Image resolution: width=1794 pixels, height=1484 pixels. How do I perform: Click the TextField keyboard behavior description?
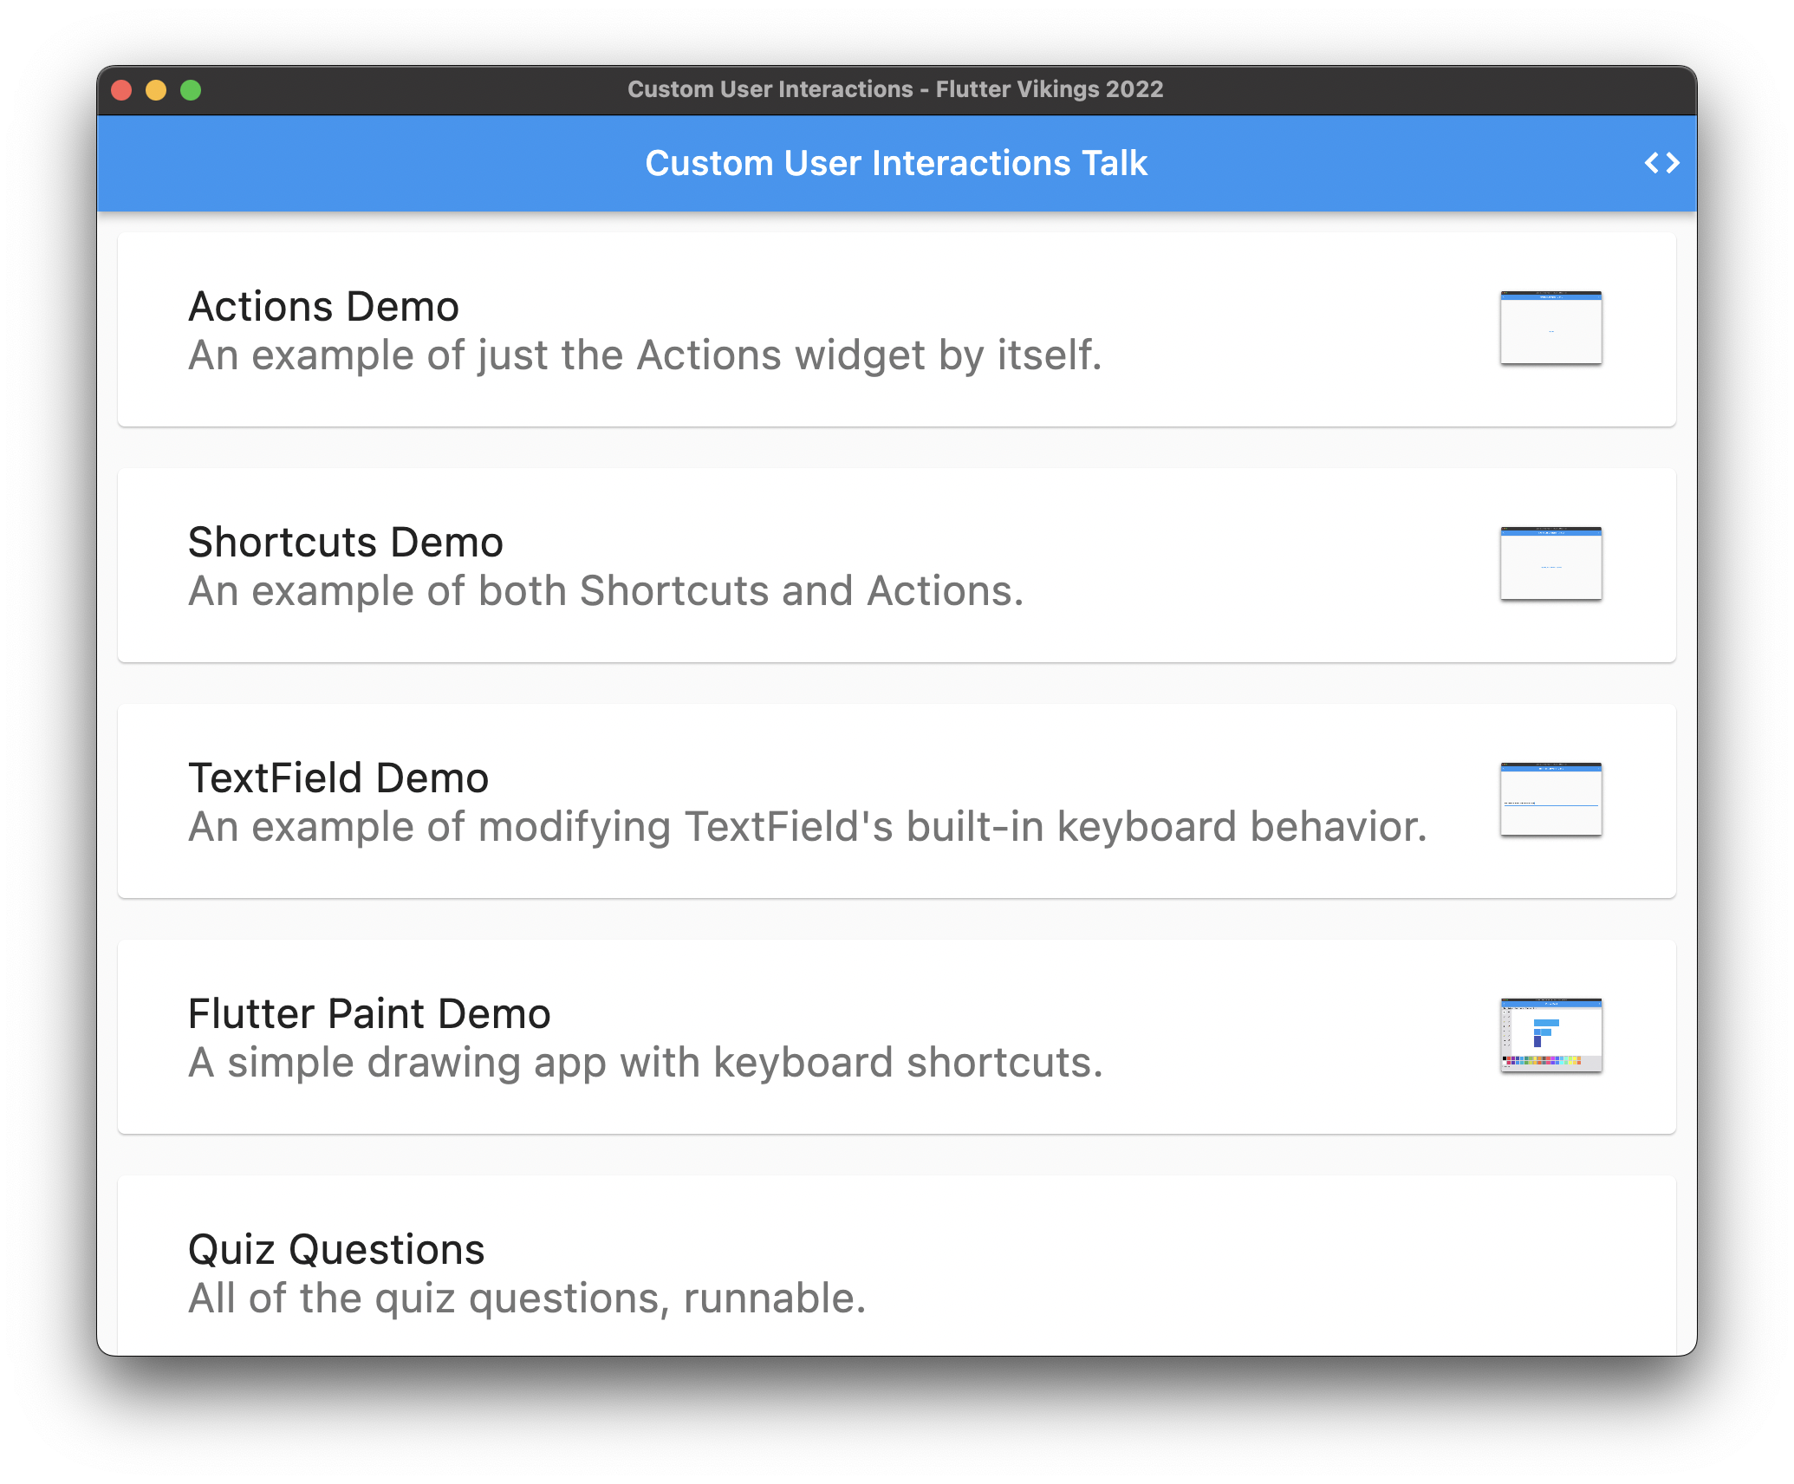click(x=807, y=828)
